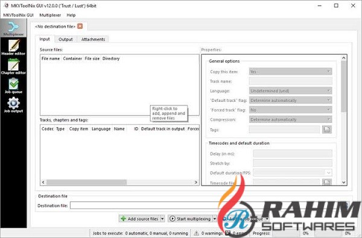The image size is (362, 238).
Task: Open the Language dropdown
Action: click(x=290, y=90)
